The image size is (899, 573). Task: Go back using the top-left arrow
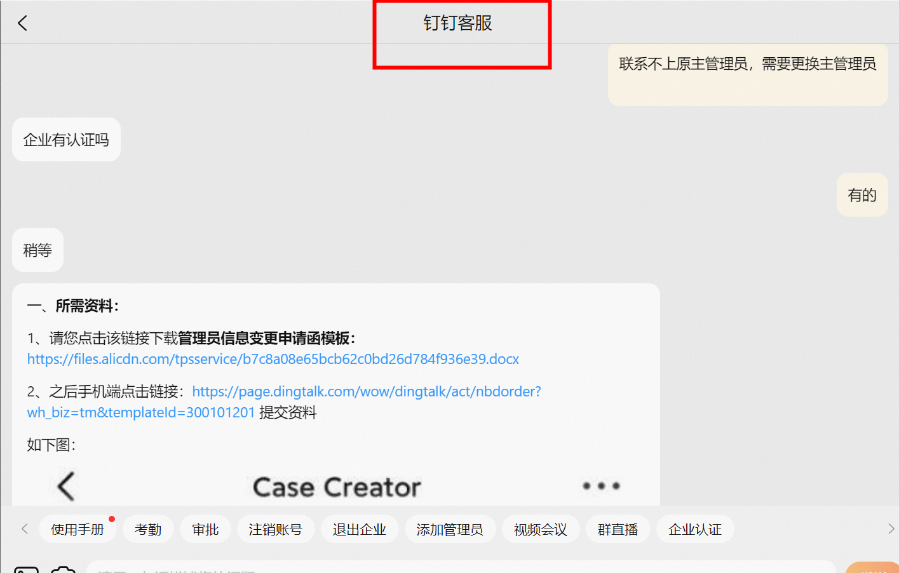click(23, 24)
